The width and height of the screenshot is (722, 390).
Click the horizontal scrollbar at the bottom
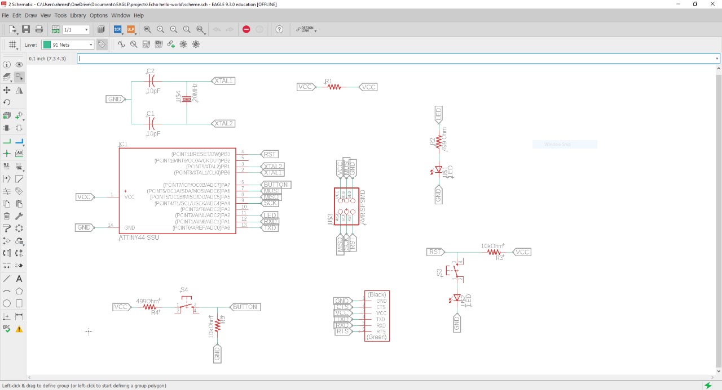371,377
